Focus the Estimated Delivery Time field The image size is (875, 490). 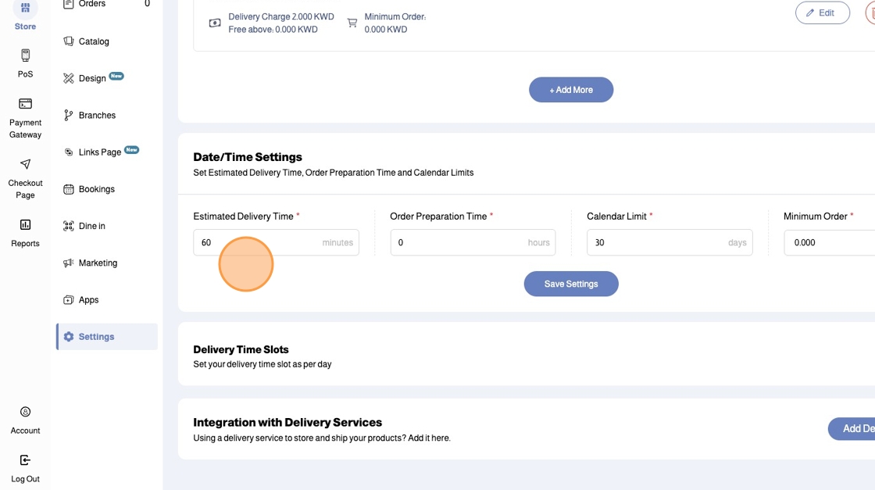coord(258,242)
